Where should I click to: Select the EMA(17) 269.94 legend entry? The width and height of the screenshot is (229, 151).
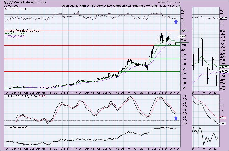15,33
